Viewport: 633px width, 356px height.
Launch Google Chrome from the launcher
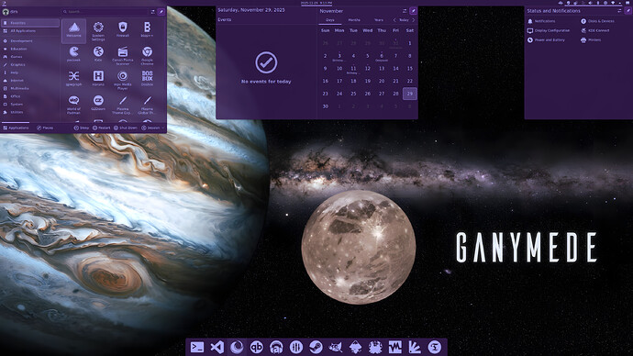147,55
